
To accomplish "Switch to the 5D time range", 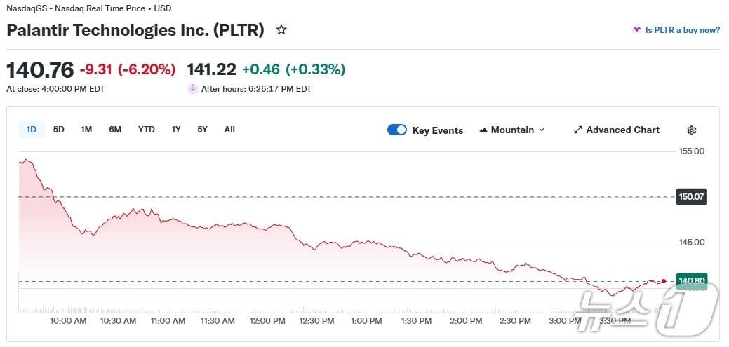I will tap(59, 130).
